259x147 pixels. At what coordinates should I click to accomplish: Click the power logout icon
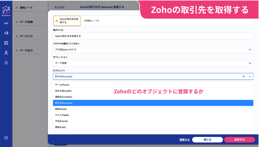tap(6, 138)
